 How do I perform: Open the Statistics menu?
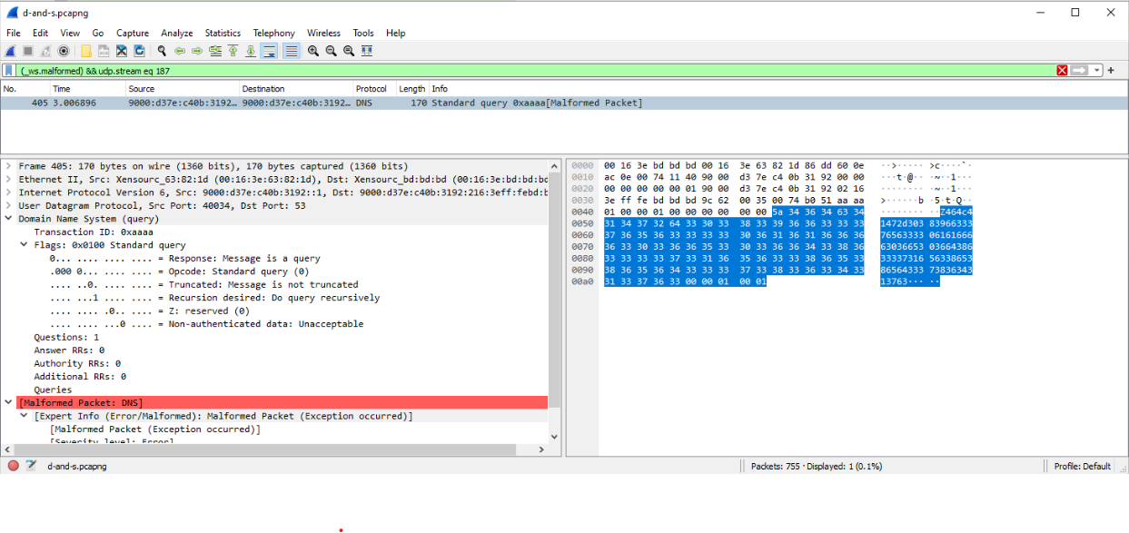pos(223,33)
